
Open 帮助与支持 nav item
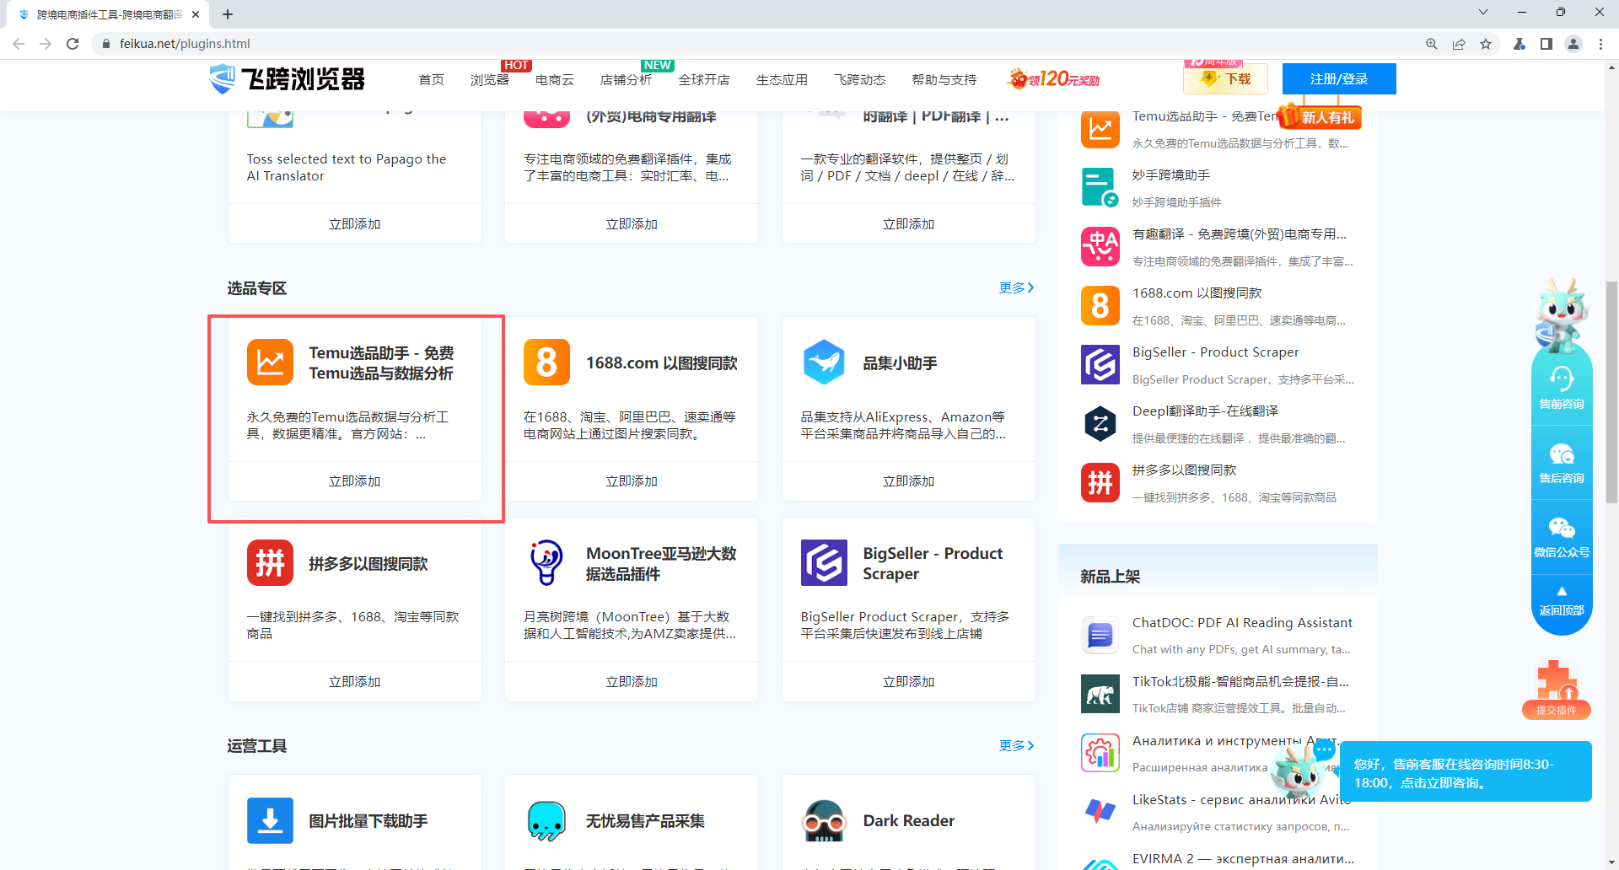coord(944,79)
